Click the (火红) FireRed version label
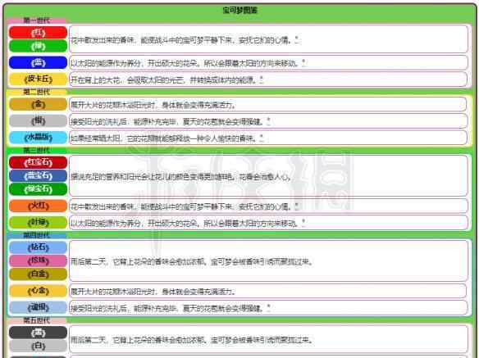This screenshot has width=479, height=358. point(39,206)
